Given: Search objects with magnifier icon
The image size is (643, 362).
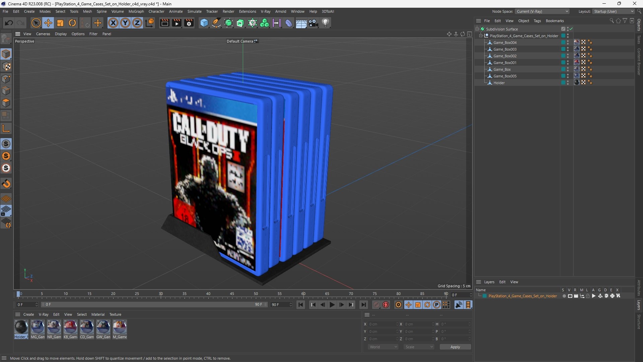Looking at the screenshot, I should (x=612, y=21).
